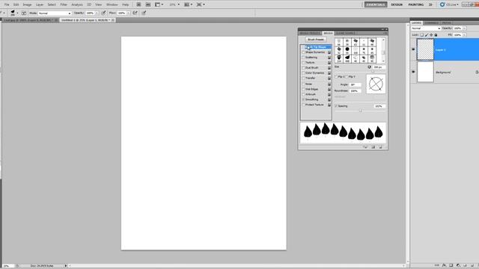Open the brush preset picker in options bar
This screenshot has width=479, height=269.
14,13
